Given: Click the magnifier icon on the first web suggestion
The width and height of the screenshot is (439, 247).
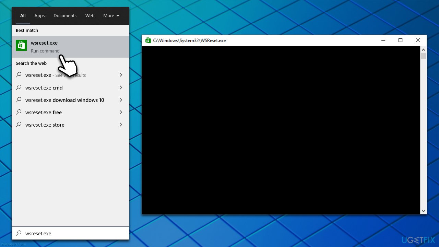Looking at the screenshot, I should pyautogui.click(x=19, y=75).
